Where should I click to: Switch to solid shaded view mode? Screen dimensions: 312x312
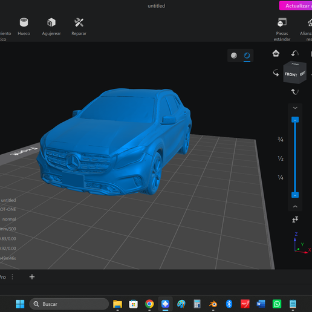234,56
